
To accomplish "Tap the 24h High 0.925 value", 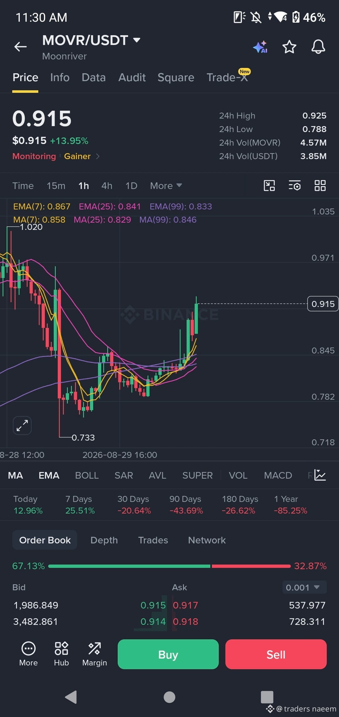I will (x=315, y=116).
